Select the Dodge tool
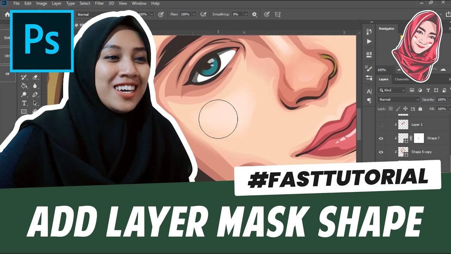Screen dimensions: 451x254 coord(24,94)
